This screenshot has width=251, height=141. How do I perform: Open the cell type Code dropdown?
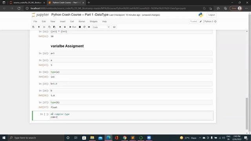pyautogui.click(x=101, y=27)
